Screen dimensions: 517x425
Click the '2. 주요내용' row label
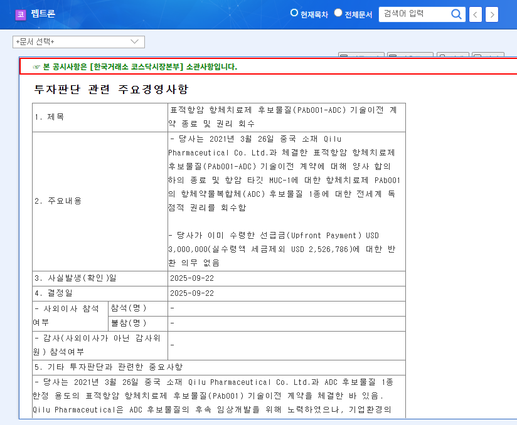click(x=58, y=201)
